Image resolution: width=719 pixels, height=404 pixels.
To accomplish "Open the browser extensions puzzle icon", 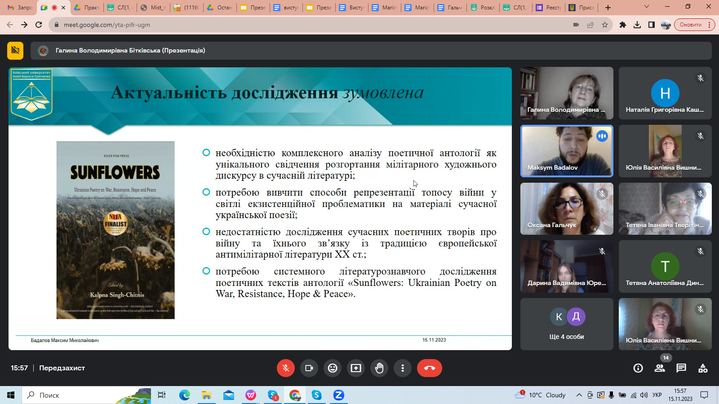I will tap(623, 25).
